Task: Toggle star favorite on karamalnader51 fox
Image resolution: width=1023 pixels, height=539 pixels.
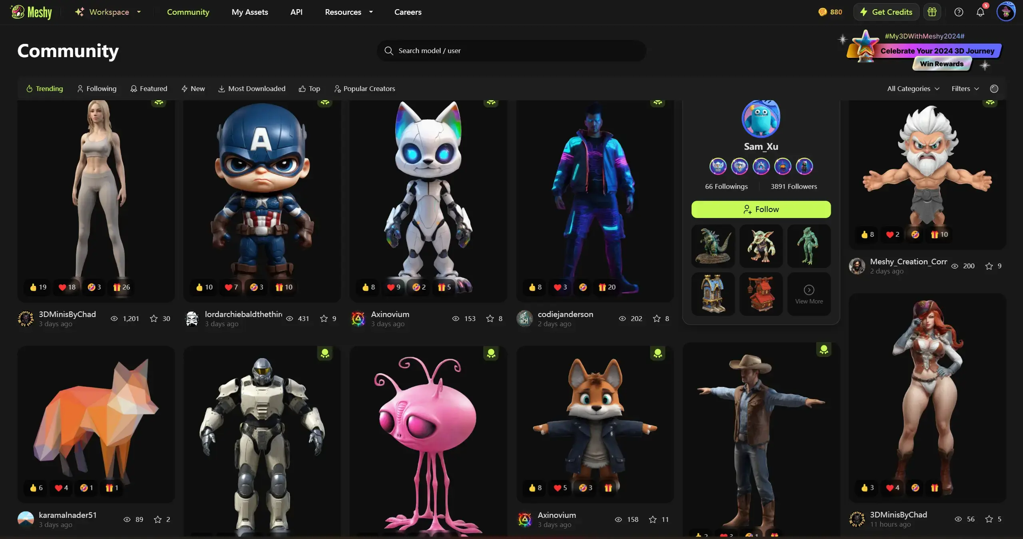Action: (x=158, y=519)
